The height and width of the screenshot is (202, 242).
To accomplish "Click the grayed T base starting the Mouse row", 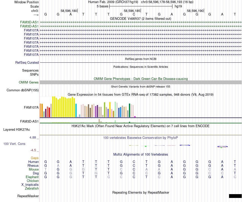I will pyautogui.click(x=46, y=170).
